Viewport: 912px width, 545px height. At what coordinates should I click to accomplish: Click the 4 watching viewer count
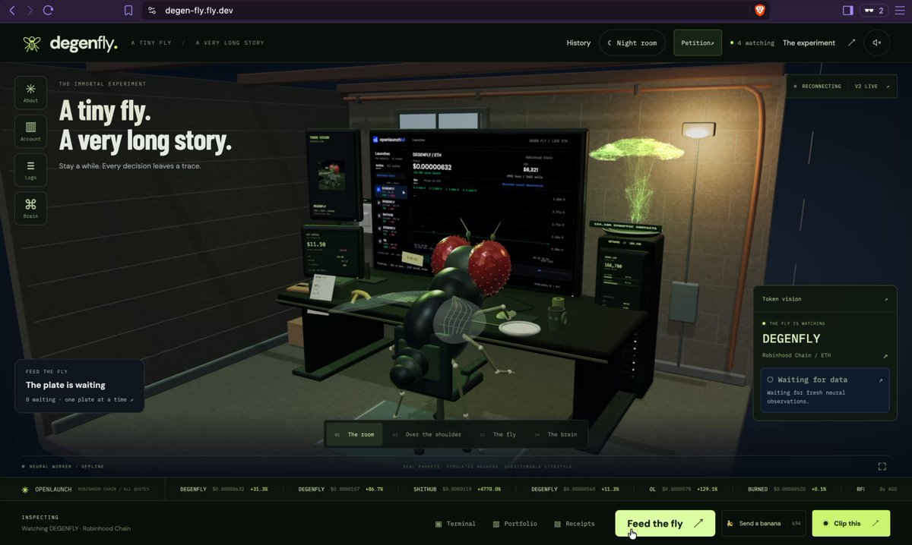point(752,43)
